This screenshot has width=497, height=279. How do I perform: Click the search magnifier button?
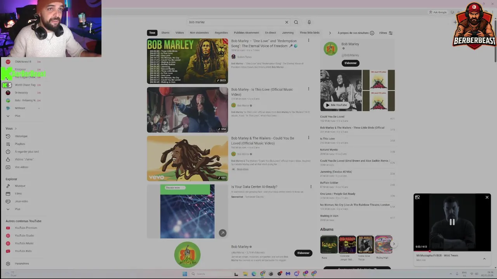point(296,22)
